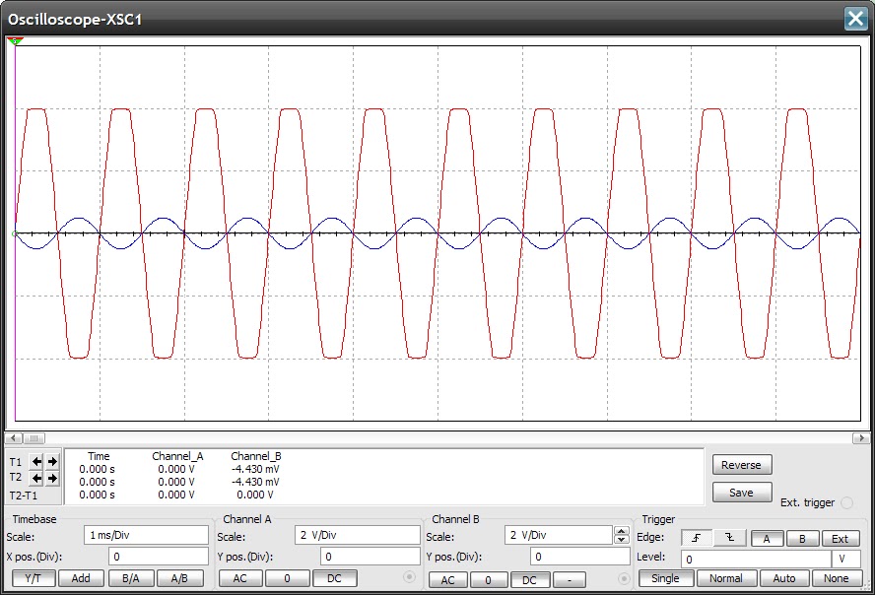Click Channel B scale increment arrow
The width and height of the screenshot is (875, 595).
point(619,530)
